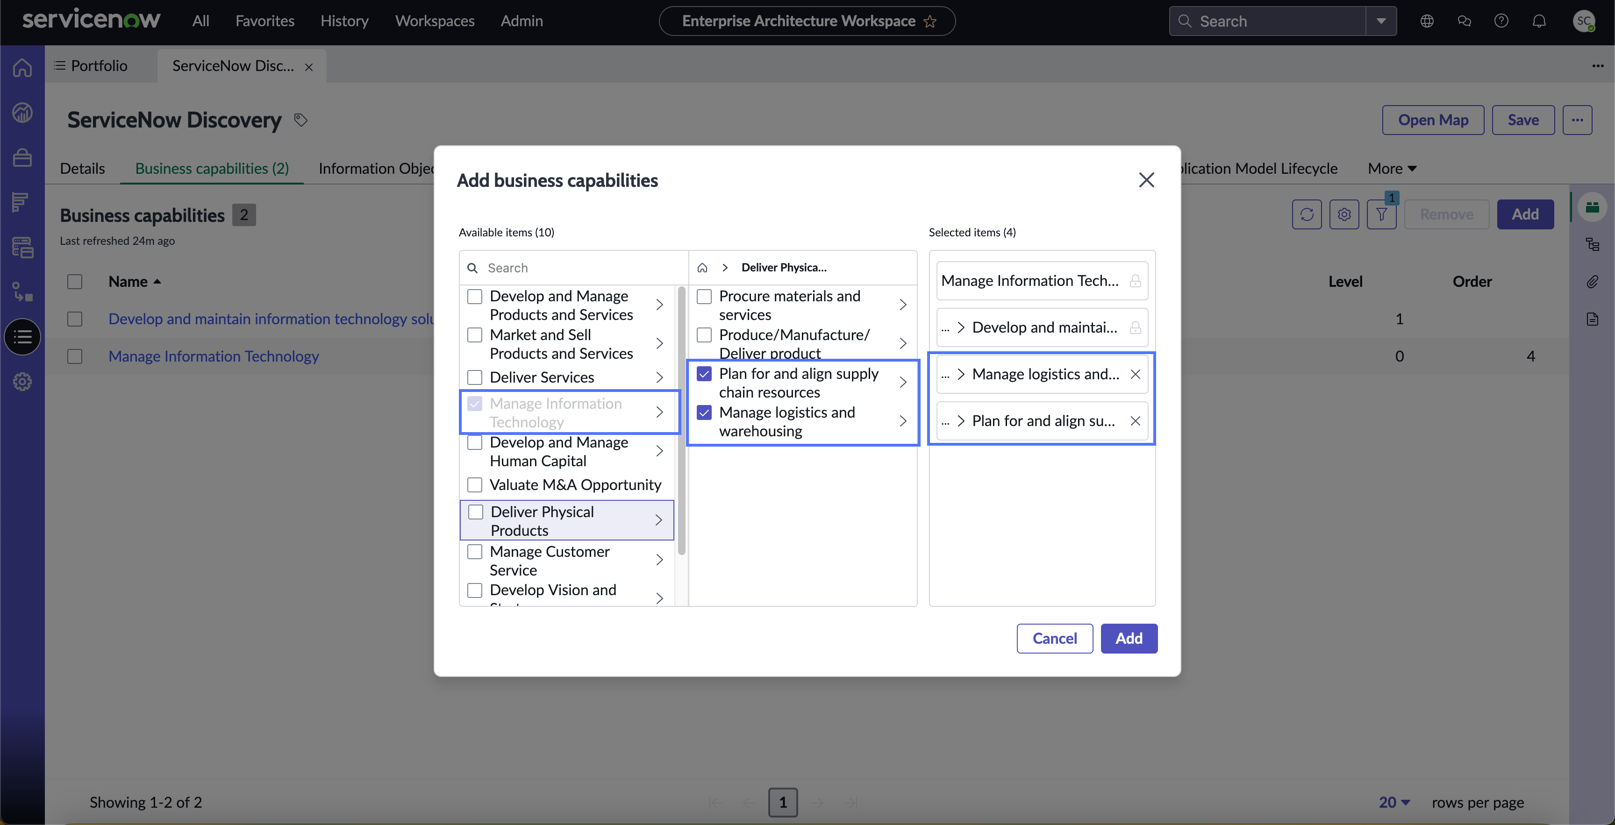The image size is (1615, 825).
Task: Open the hierarchy tree icon on right panel
Action: (1593, 244)
